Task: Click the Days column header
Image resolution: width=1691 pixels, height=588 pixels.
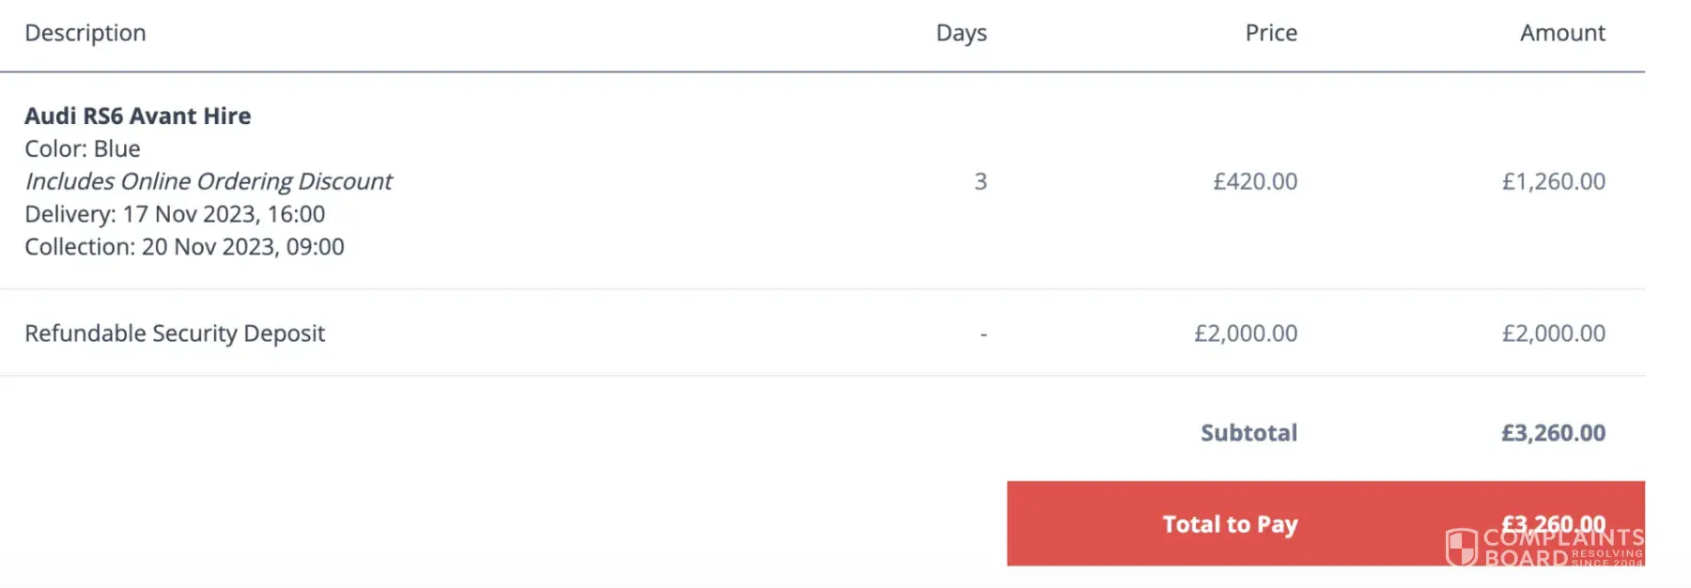Action: click(x=961, y=33)
